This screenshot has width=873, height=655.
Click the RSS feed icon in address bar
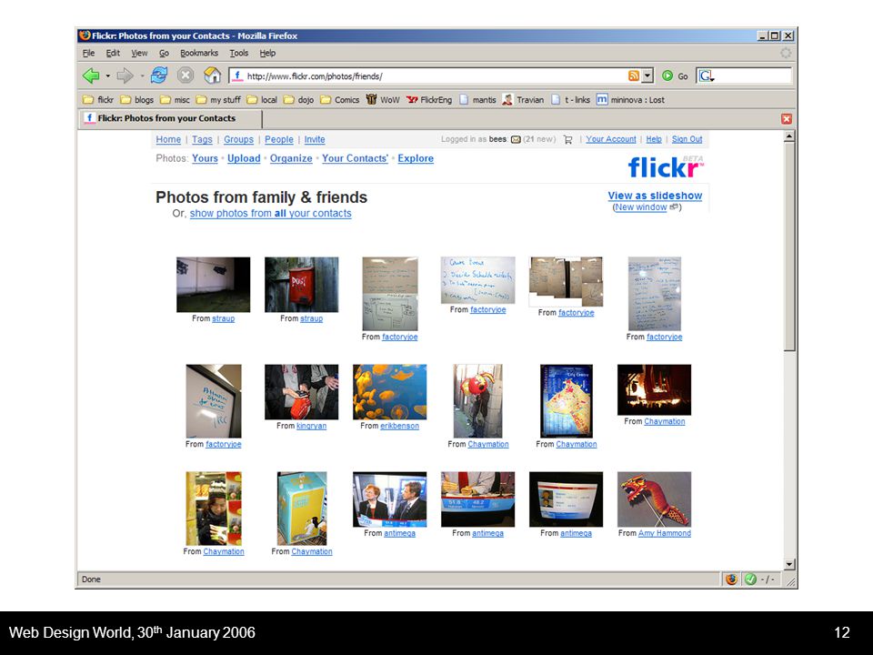tap(633, 76)
